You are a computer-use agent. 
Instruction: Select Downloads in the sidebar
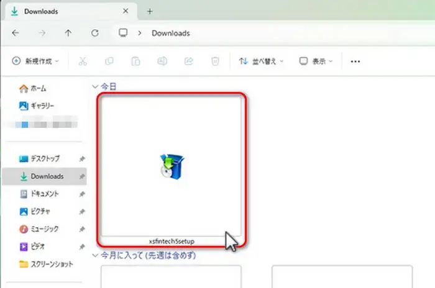[x=44, y=176]
